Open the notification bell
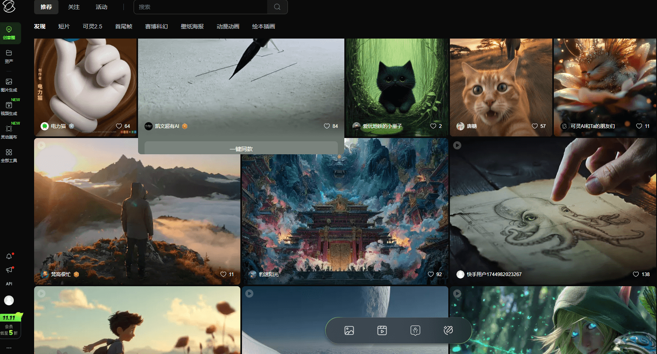 (9, 256)
